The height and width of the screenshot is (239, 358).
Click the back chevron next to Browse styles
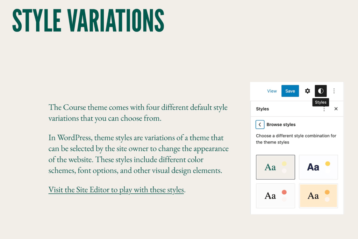pos(260,124)
